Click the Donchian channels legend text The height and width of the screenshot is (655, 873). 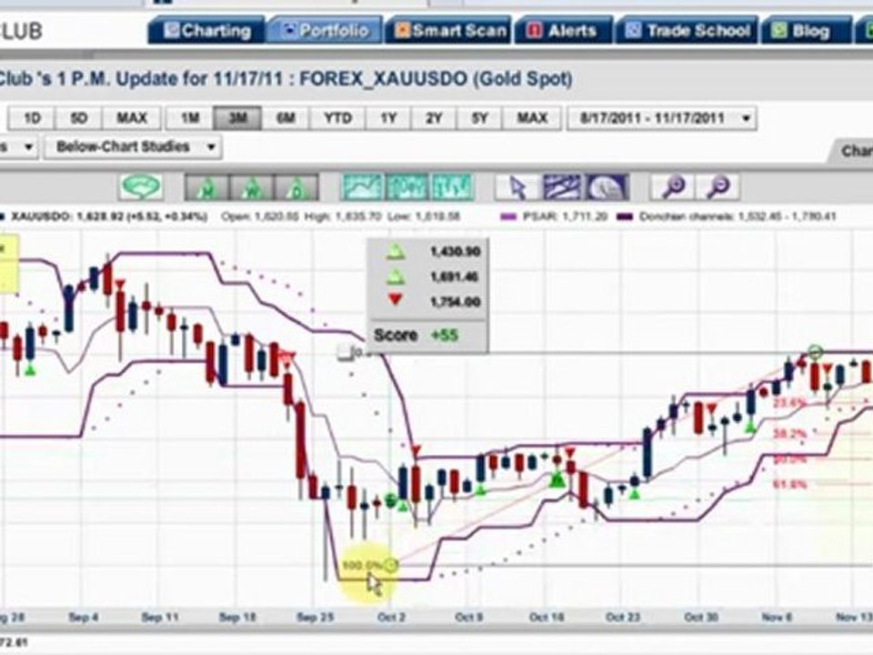pyautogui.click(x=738, y=217)
